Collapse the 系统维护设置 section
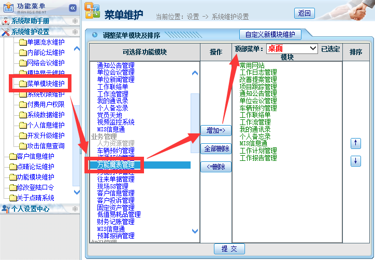The height and width of the screenshot is (260, 375). click(75, 32)
